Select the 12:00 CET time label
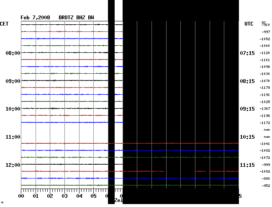This screenshot has width=272, height=207. click(x=13, y=165)
